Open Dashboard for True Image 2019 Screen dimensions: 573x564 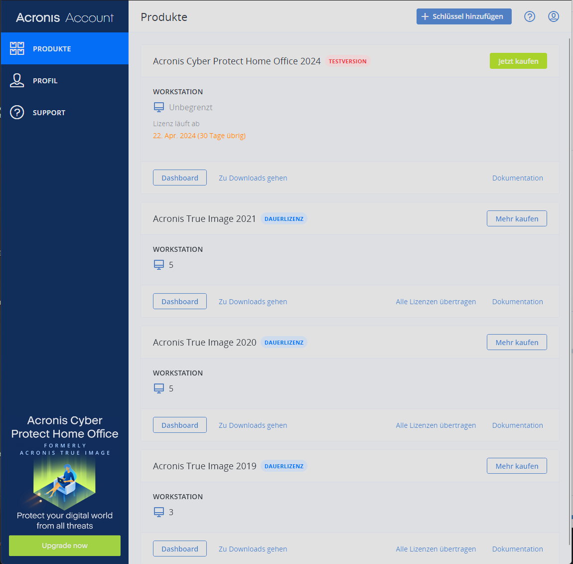[x=180, y=549]
